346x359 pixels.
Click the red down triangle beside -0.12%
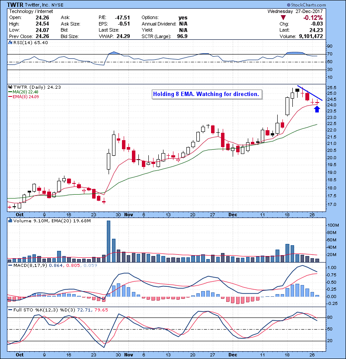tap(283, 18)
